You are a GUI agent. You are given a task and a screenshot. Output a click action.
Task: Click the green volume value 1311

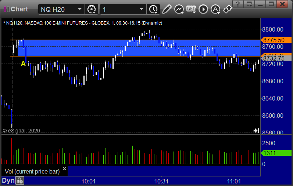[x=276, y=153]
